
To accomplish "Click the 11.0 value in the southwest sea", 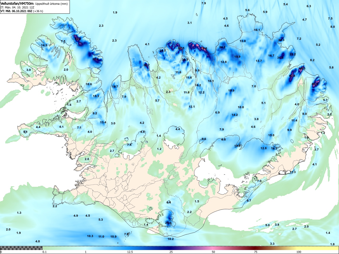I will (x=101, y=237).
